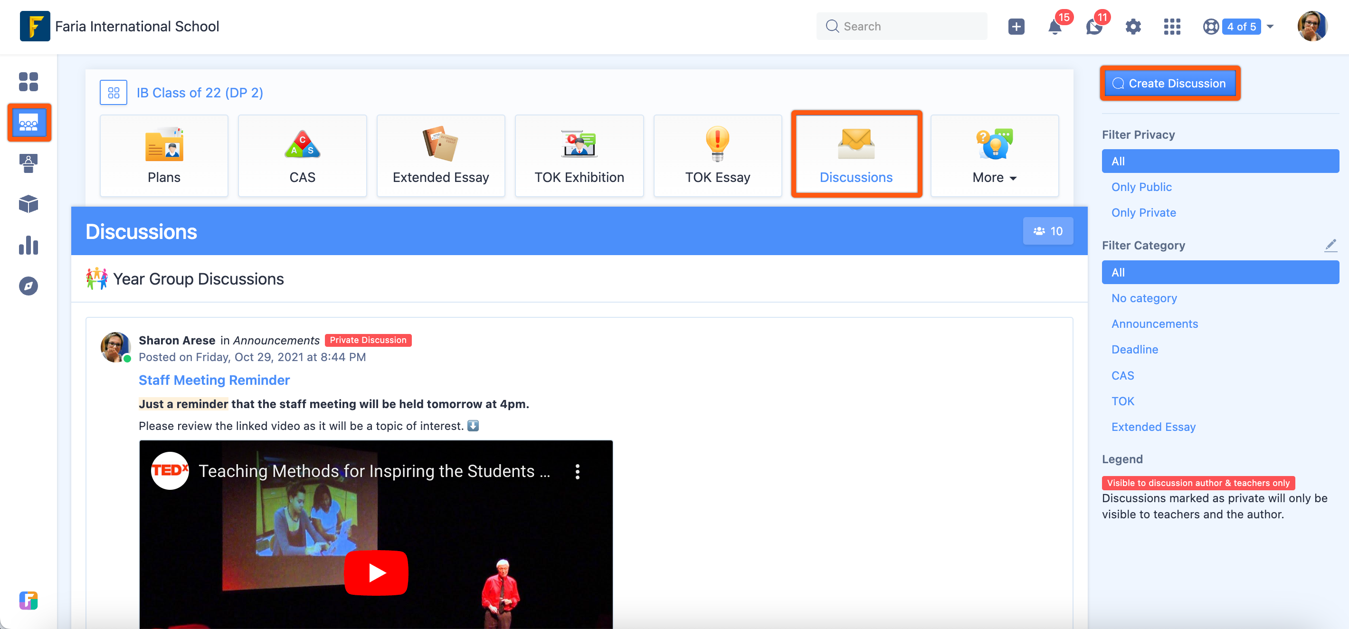The image size is (1349, 629).
Task: Open messages icon with 11 badge
Action: [1094, 27]
